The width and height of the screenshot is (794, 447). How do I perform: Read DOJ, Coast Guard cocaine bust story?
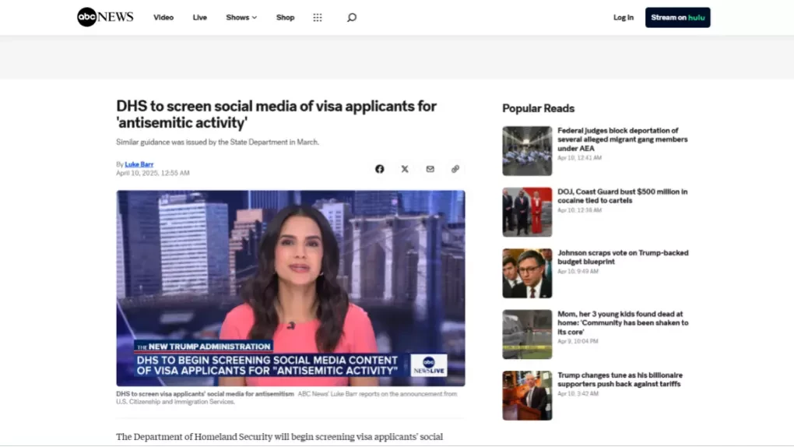[x=622, y=195]
